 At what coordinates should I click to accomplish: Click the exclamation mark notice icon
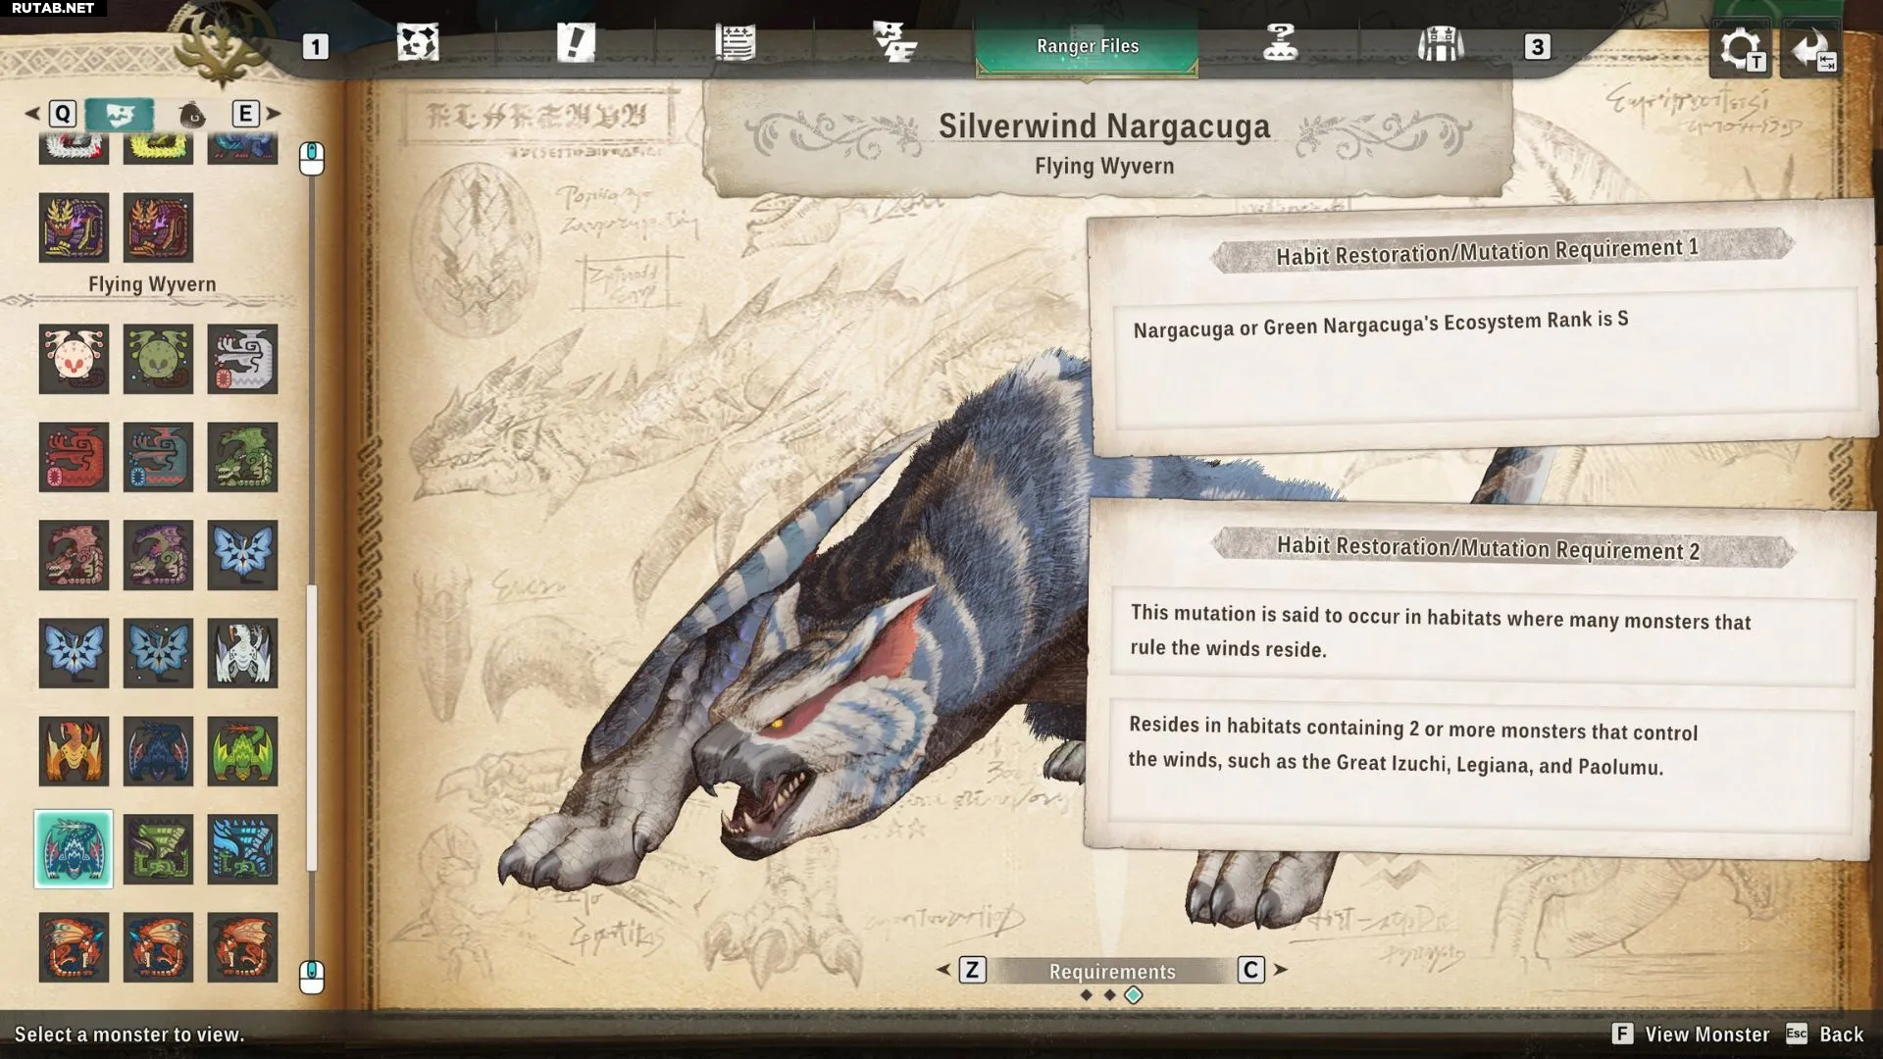[x=576, y=44]
